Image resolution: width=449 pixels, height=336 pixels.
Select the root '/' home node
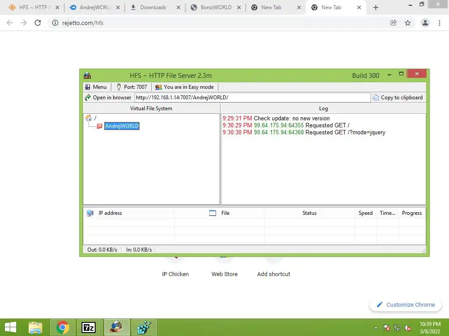(92, 118)
